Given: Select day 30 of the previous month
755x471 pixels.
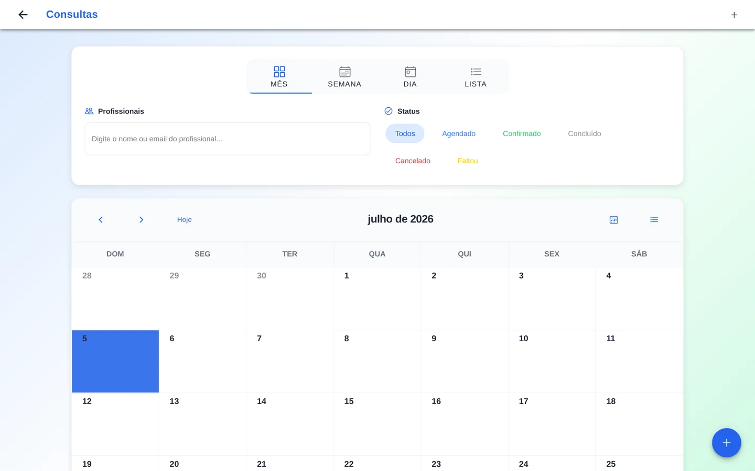Looking at the screenshot, I should [290, 298].
